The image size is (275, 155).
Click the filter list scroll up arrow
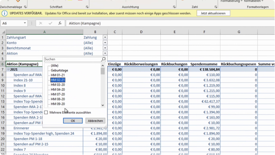pyautogui.click(x=103, y=66)
